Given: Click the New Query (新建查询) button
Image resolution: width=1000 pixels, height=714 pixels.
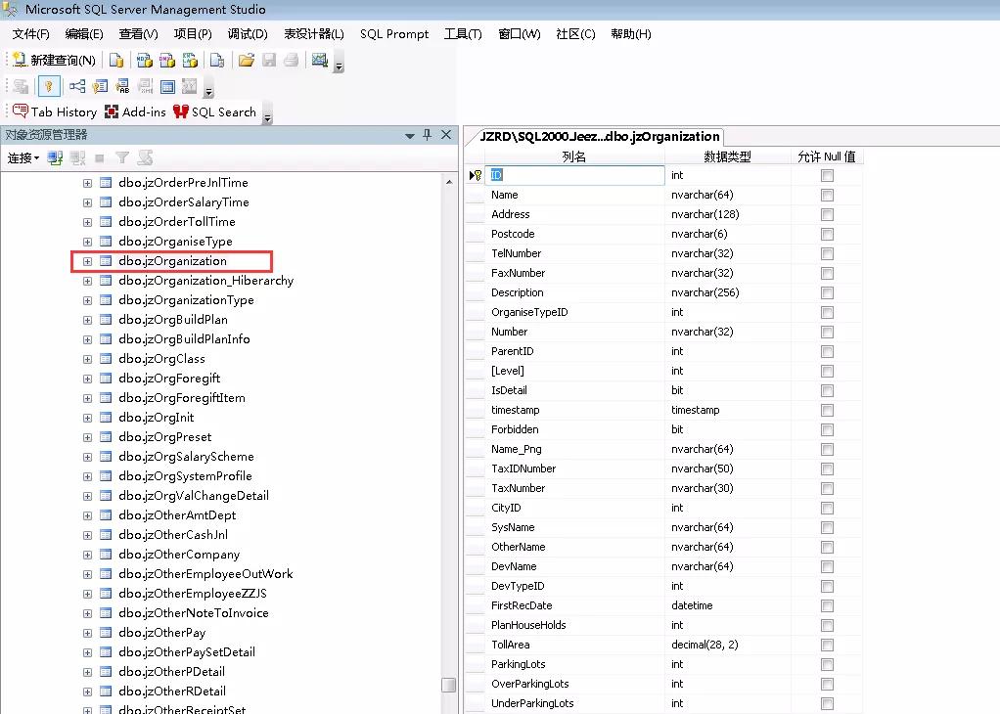Looking at the screenshot, I should pyautogui.click(x=54, y=60).
